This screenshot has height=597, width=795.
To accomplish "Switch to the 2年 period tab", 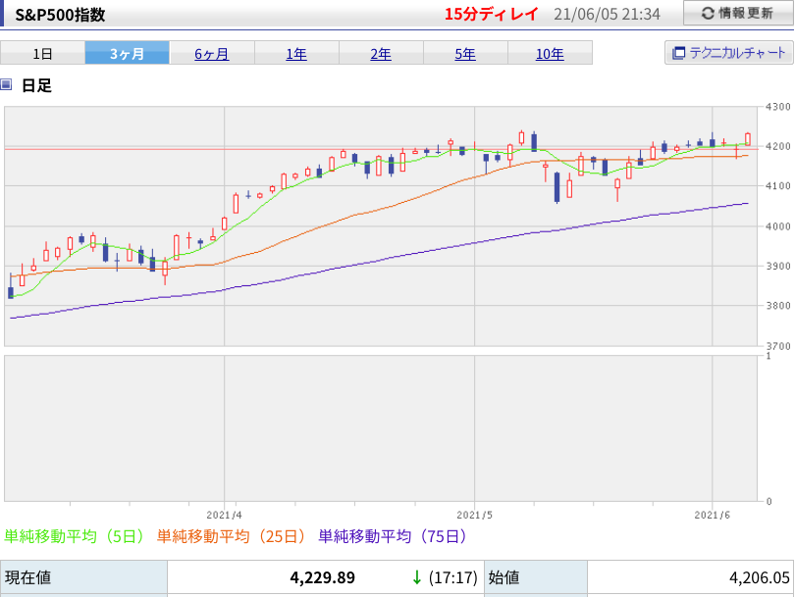I will pos(381,53).
